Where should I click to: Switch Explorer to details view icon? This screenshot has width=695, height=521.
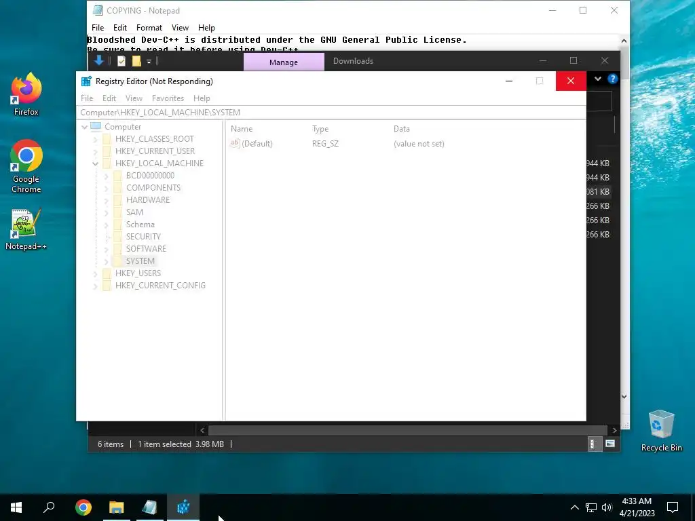point(592,444)
